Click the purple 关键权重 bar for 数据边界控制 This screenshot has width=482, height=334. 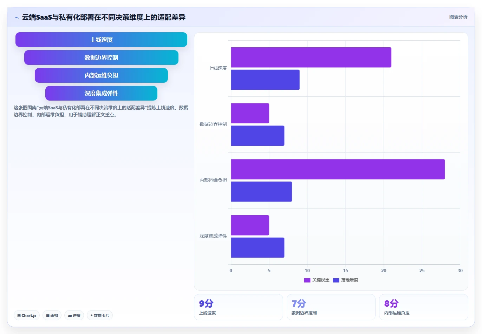click(x=250, y=113)
